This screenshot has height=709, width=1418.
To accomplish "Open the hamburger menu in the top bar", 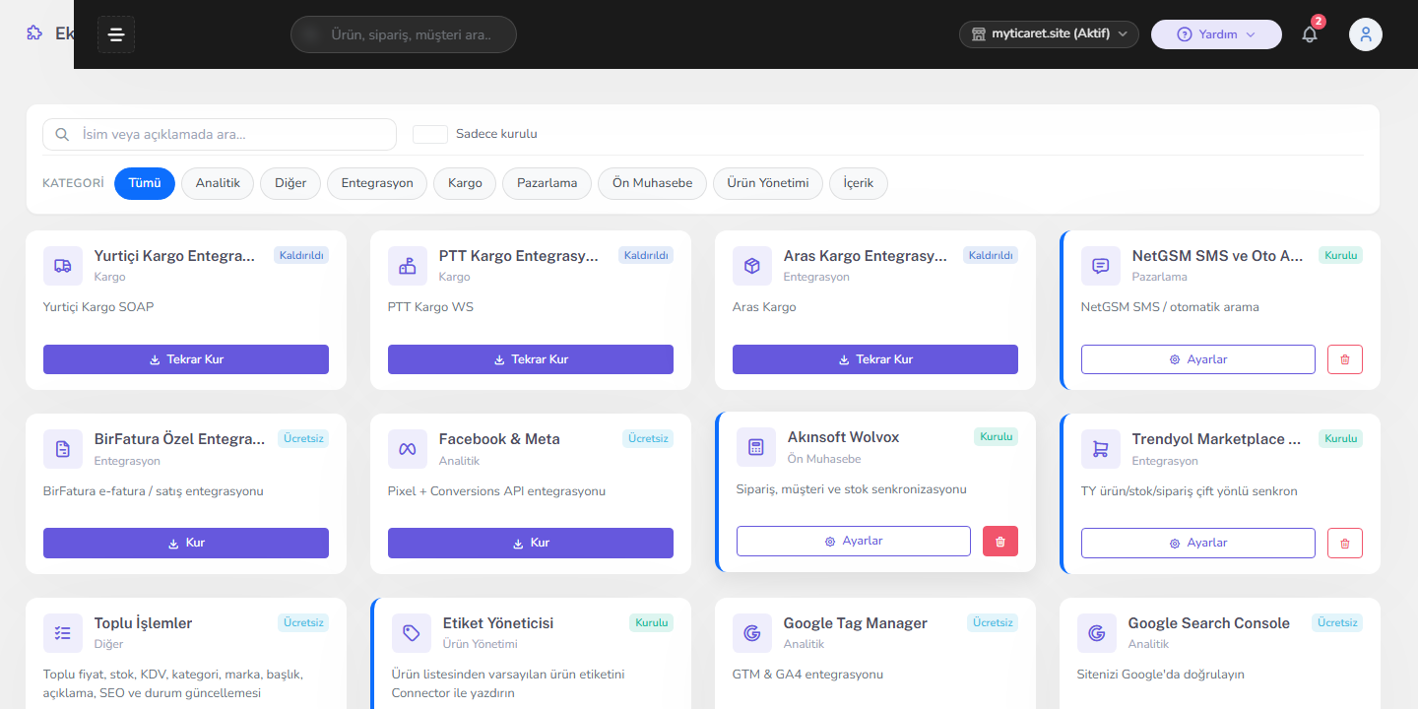I will point(116,34).
